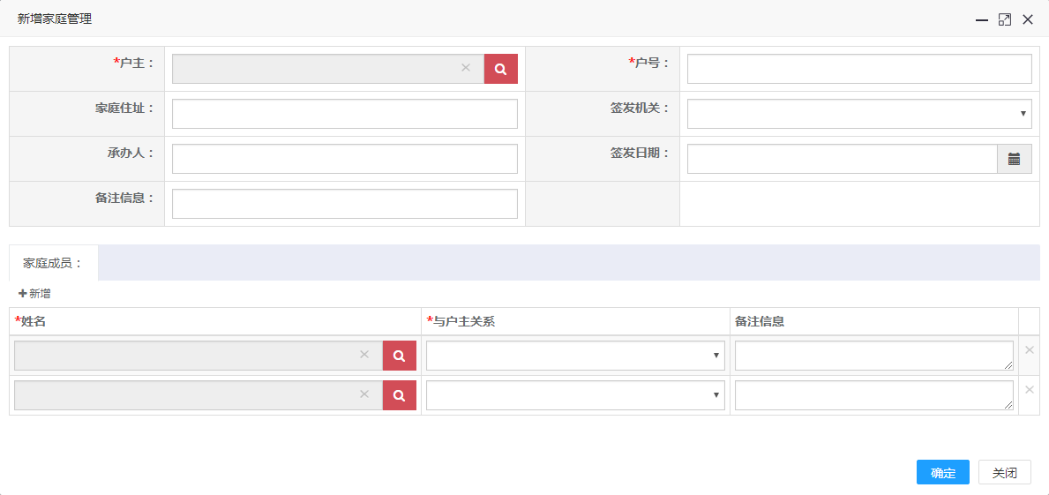Select the 家庭成员 tab

[x=53, y=263]
